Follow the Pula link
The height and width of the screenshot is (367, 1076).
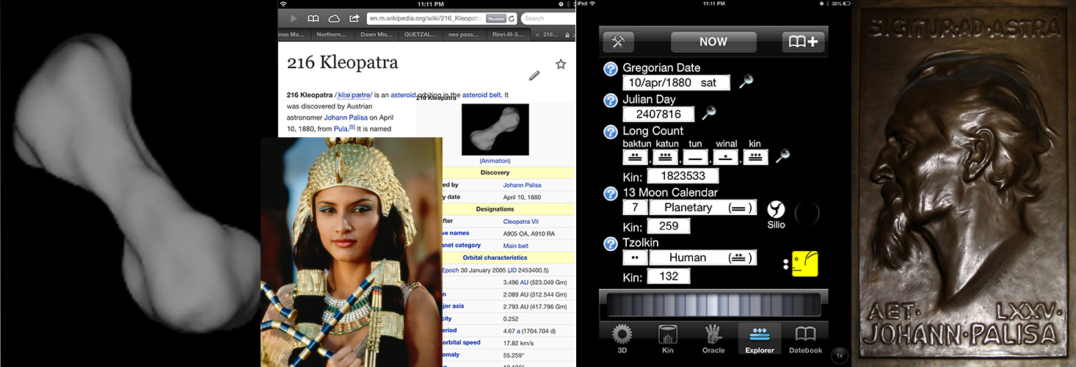(x=341, y=128)
